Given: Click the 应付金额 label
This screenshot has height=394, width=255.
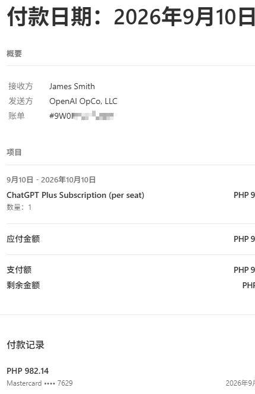Looking at the screenshot, I should (x=23, y=239).
